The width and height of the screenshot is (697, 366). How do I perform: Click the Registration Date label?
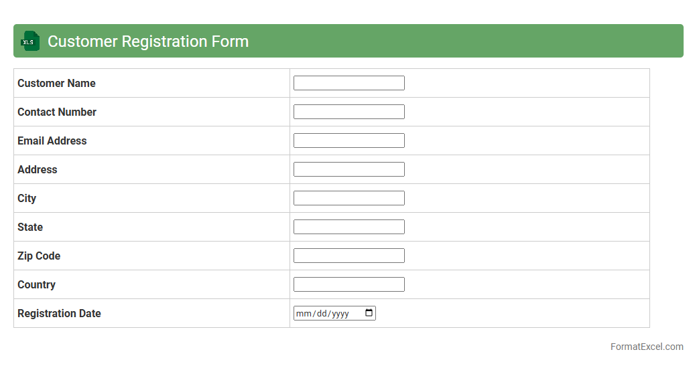[x=59, y=313]
